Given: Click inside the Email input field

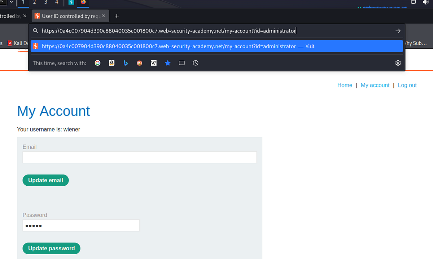Looking at the screenshot, I should click(x=139, y=157).
